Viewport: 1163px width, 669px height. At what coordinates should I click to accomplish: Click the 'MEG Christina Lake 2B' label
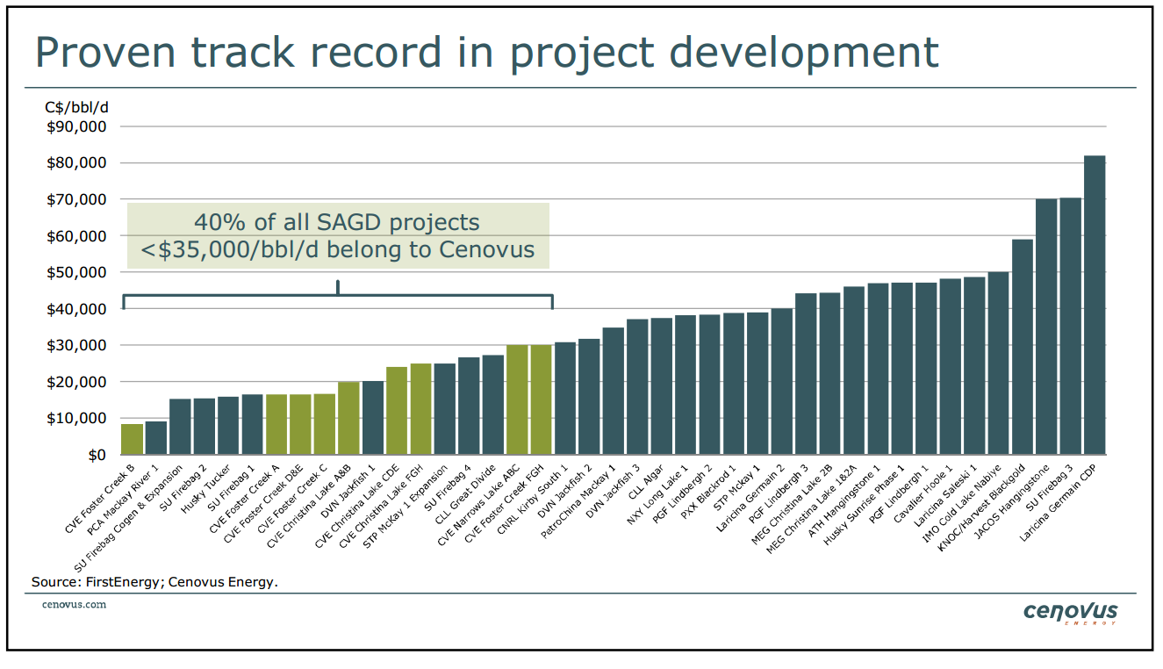tap(793, 504)
